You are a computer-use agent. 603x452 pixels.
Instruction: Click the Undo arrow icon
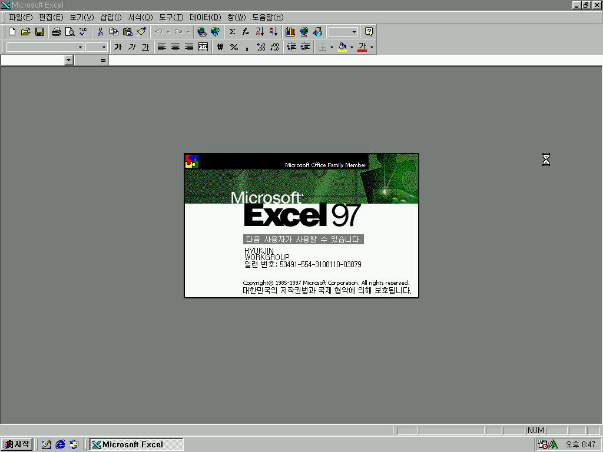click(x=158, y=32)
